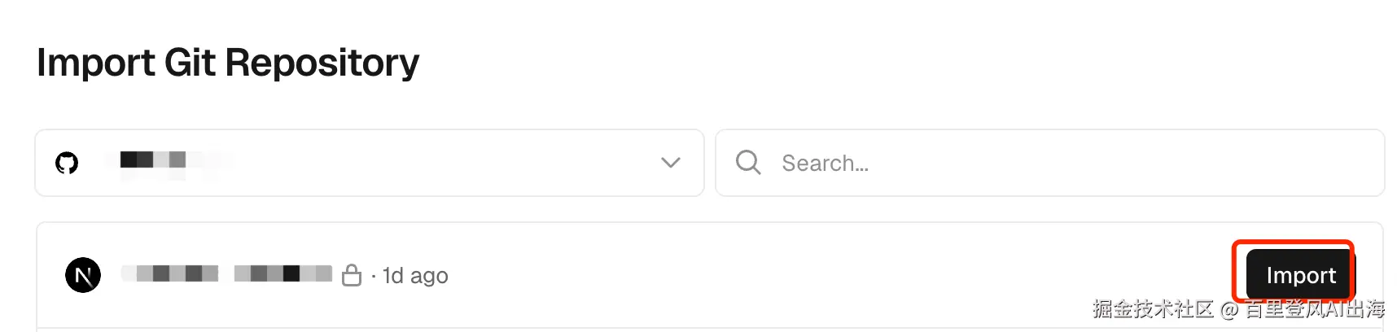1397x332 pixels.
Task: Click the first blurred repository name segment
Action: 170,273
